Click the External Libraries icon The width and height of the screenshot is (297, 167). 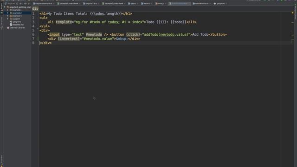8,28
